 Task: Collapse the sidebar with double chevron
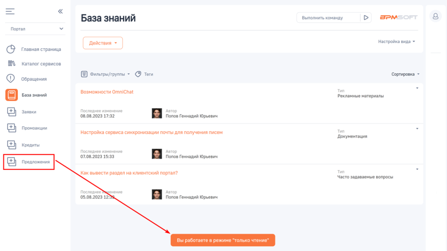[60, 11]
